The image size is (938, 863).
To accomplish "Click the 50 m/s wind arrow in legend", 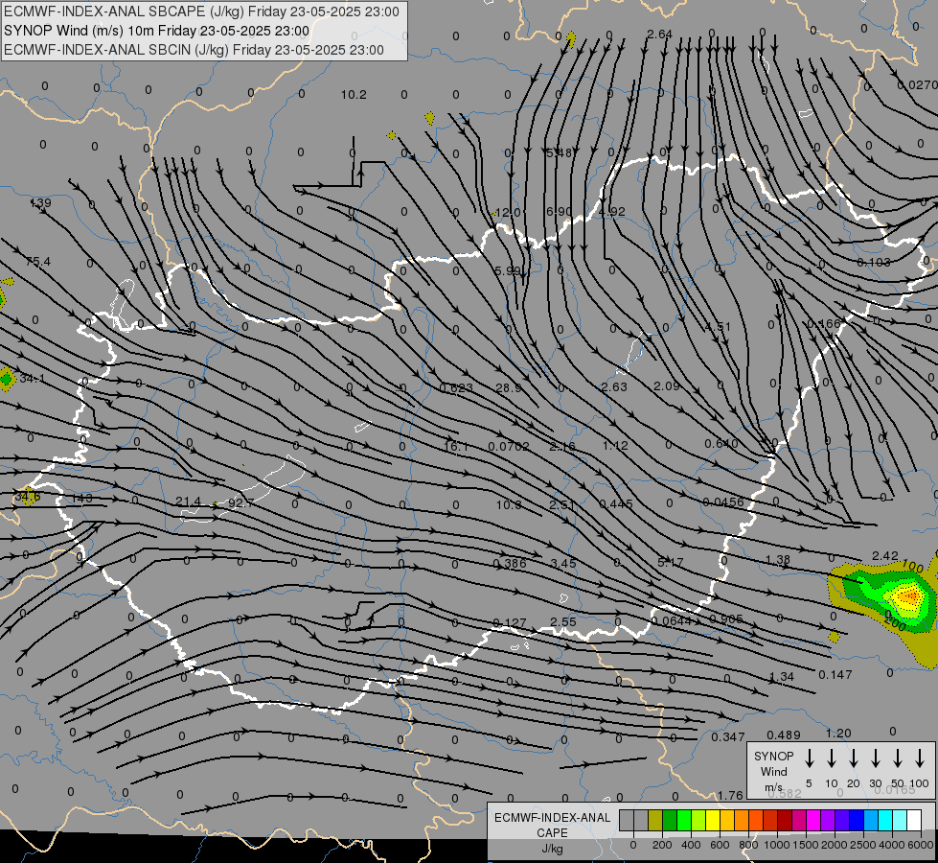I will [x=898, y=758].
